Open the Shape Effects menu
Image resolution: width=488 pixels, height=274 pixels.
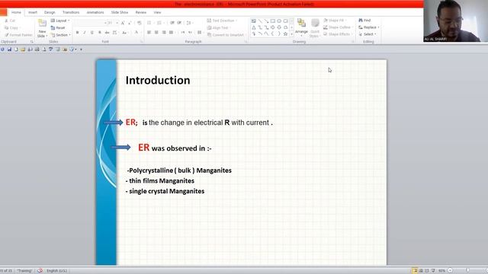[338, 34]
